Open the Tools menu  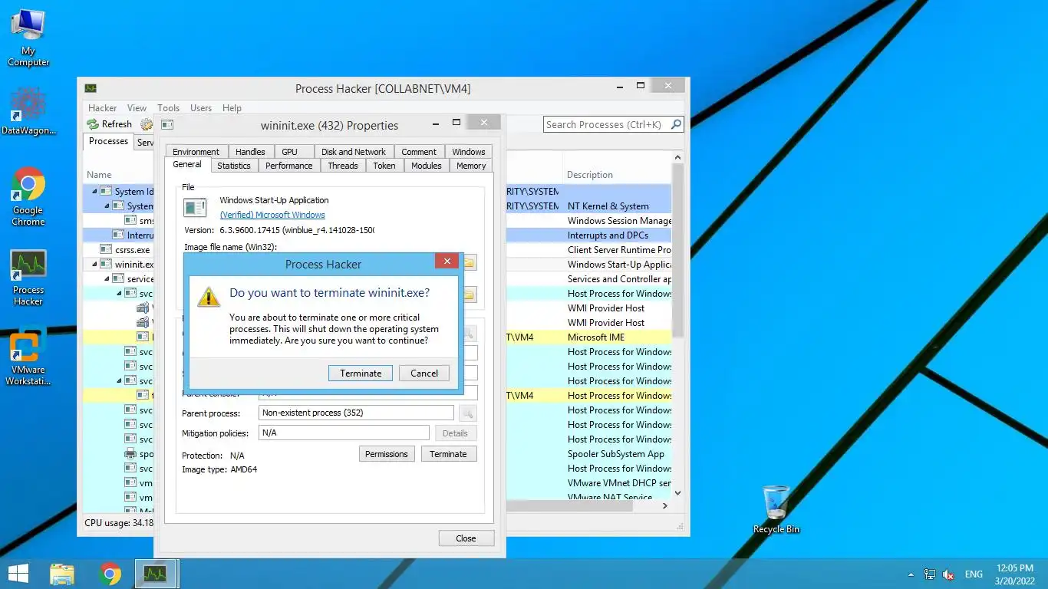(x=169, y=108)
